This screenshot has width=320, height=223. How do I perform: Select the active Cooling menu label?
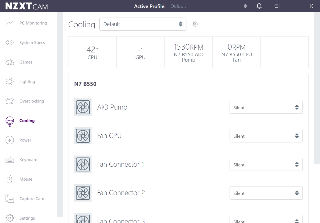point(27,121)
